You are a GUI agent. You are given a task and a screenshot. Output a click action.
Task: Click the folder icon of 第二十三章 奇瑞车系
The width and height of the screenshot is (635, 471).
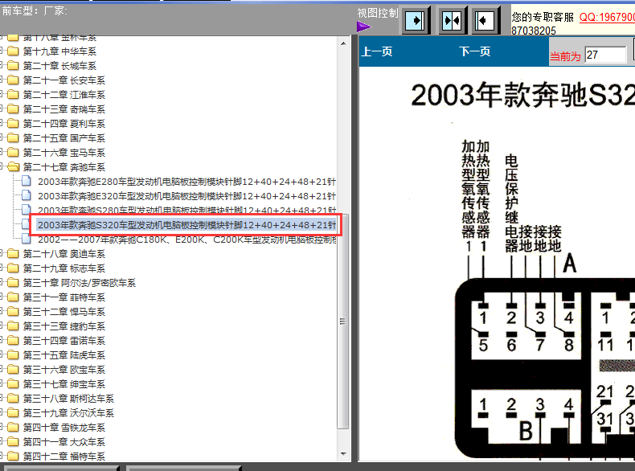14,109
